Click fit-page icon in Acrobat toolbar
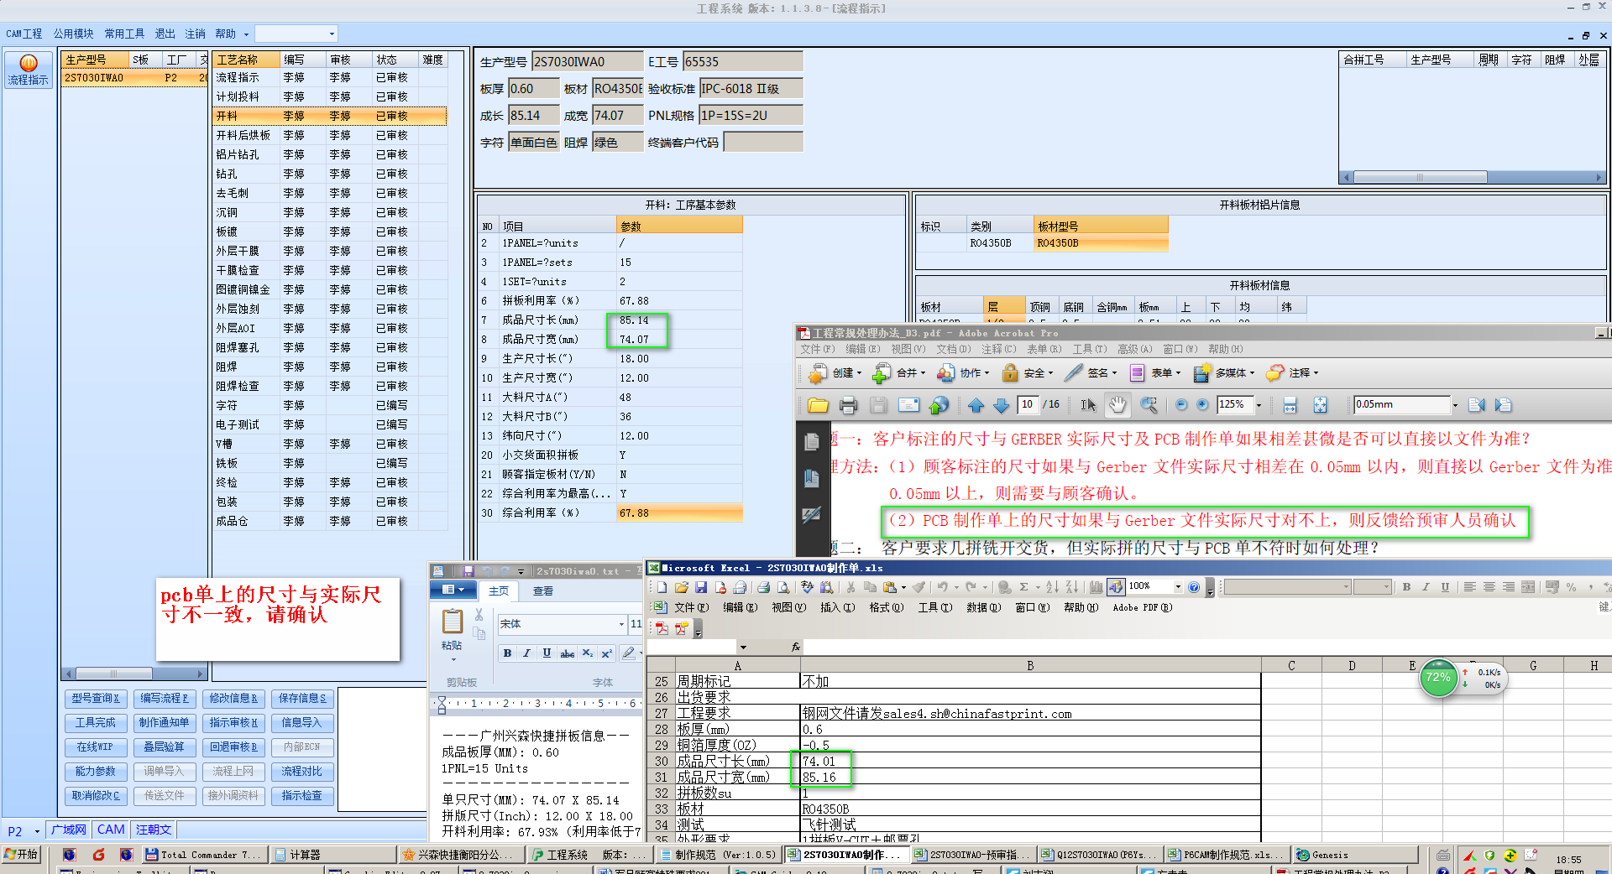Viewport: 1612px width, 874px height. pyautogui.click(x=1320, y=406)
